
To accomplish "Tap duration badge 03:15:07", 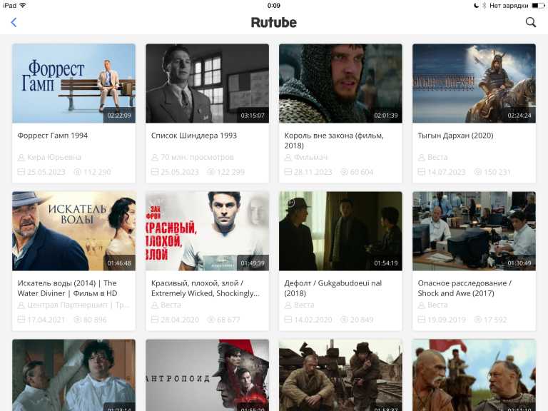I will [x=253, y=116].
